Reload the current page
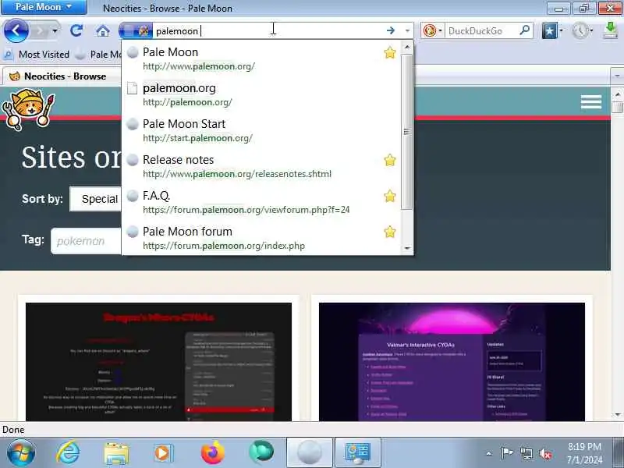This screenshot has width=624, height=468. click(76, 30)
